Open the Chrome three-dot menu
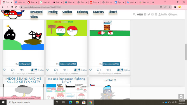Image resolution: width=187 pixels, height=105 pixels. (184, 7)
